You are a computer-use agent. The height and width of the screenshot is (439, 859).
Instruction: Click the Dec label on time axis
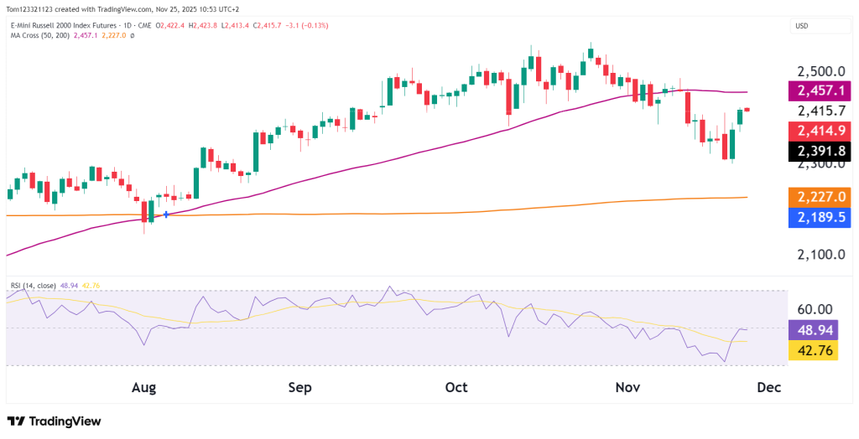point(769,388)
